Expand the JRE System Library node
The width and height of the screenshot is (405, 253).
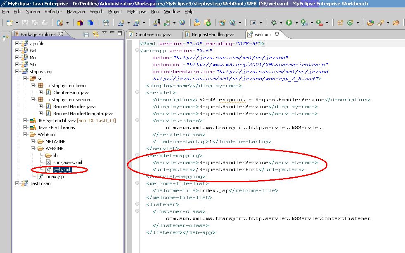[25, 121]
